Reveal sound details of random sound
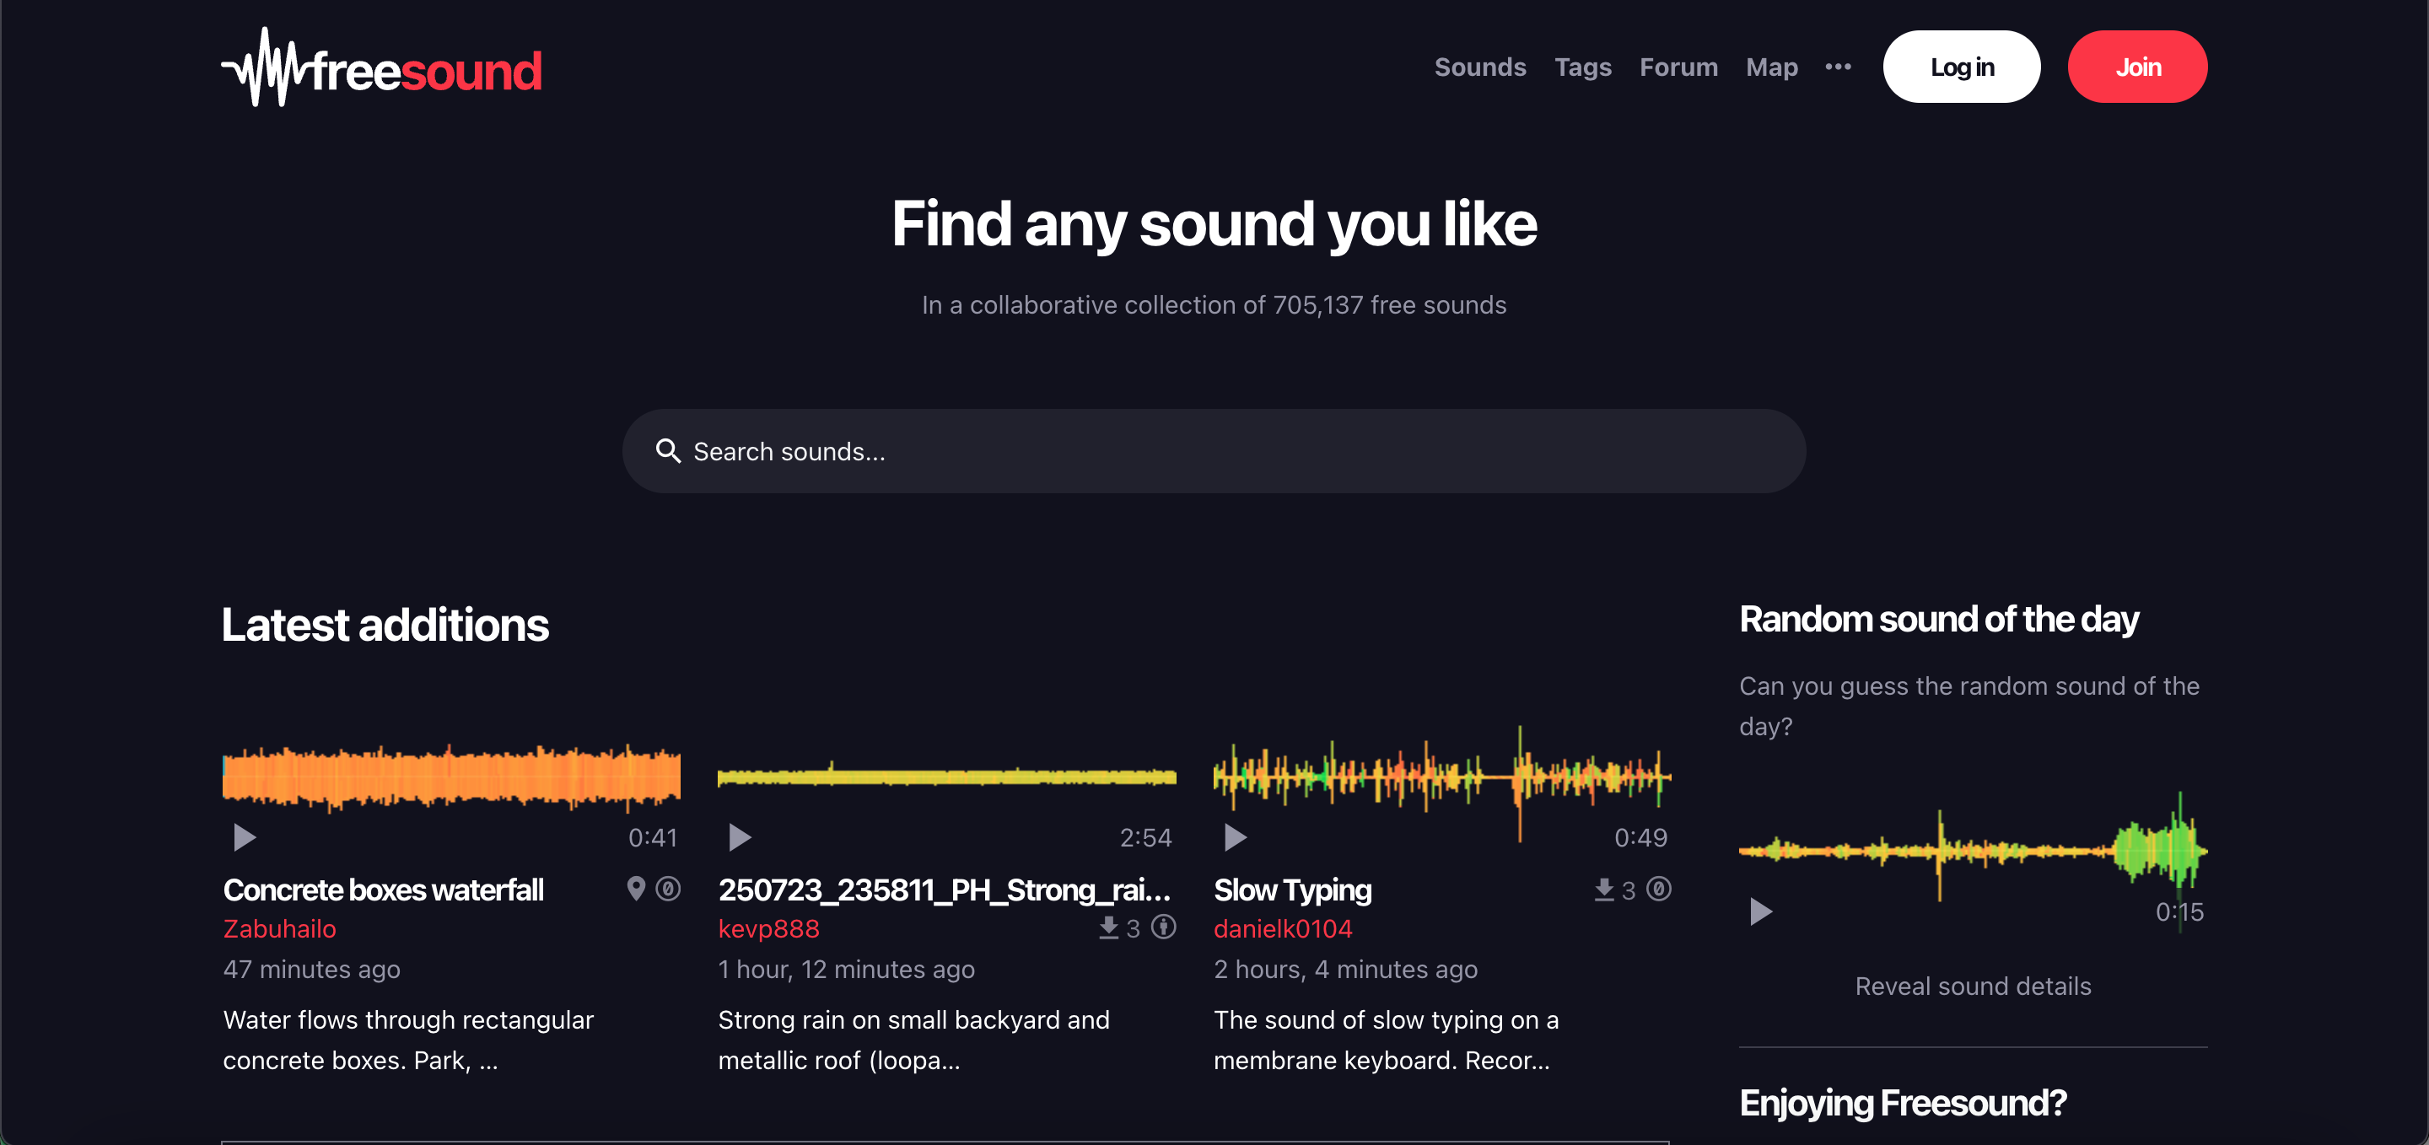This screenshot has width=2429, height=1145. pos(1973,986)
